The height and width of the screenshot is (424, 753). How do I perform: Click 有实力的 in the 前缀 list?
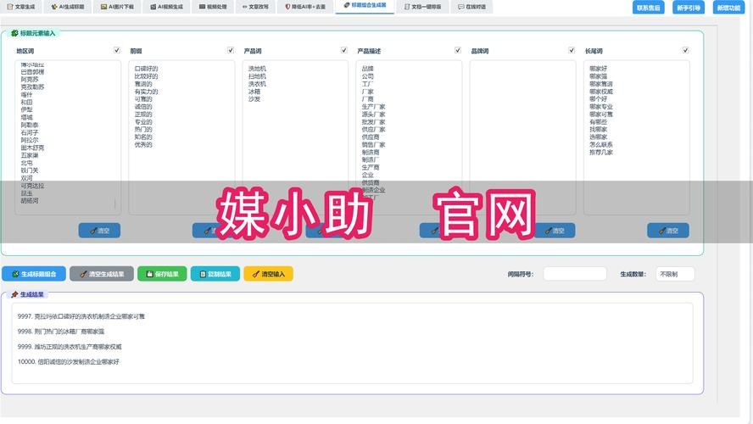146,92
